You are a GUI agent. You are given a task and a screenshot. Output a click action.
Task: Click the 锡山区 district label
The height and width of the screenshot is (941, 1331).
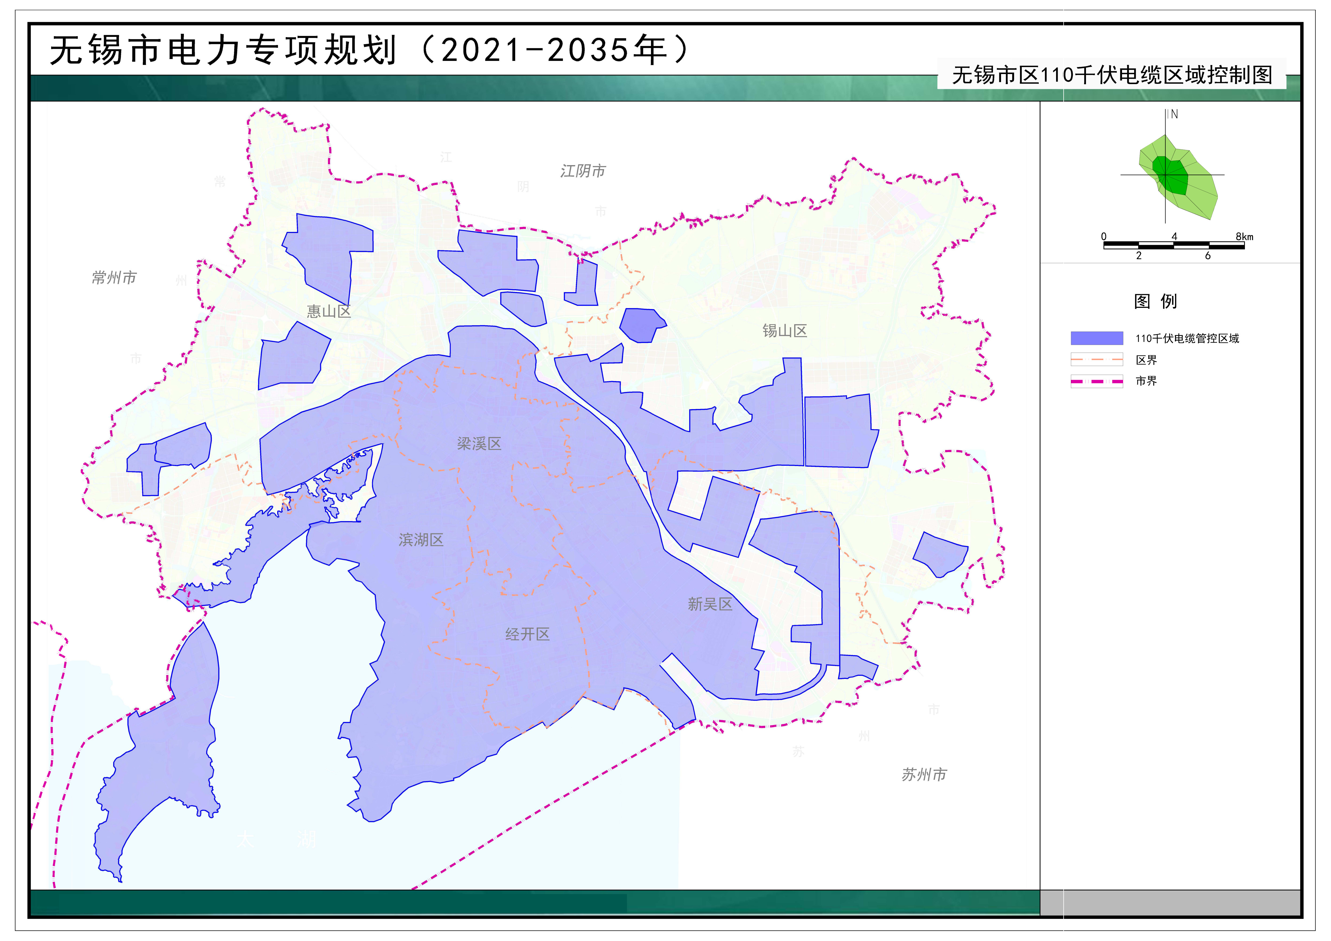[784, 331]
